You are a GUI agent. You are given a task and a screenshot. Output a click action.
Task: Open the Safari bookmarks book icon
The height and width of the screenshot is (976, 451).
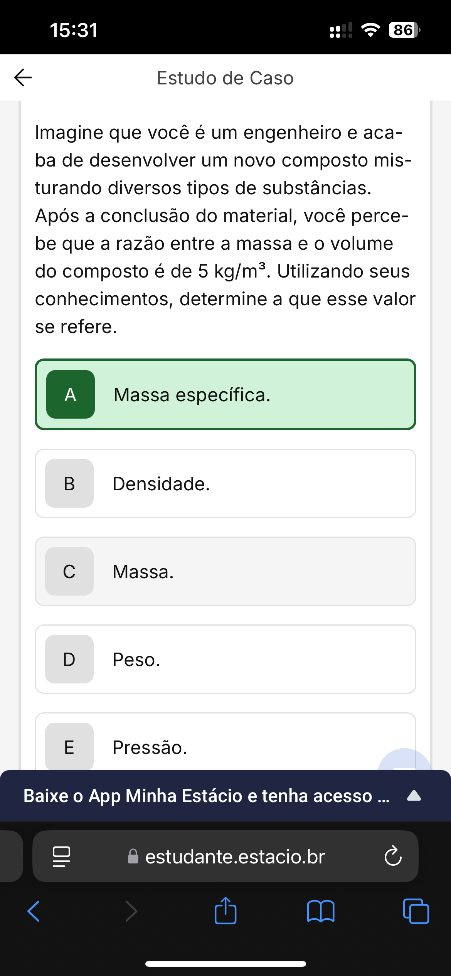321,911
